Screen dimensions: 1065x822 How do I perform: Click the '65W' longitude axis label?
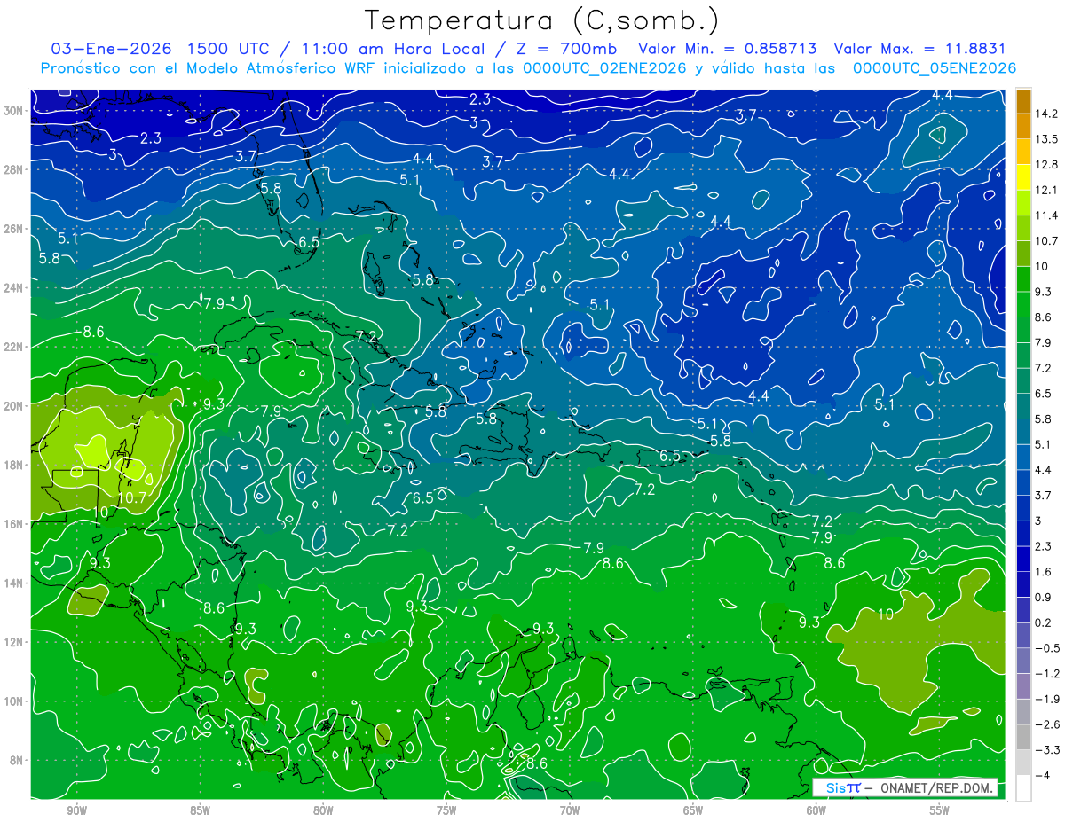(x=693, y=810)
